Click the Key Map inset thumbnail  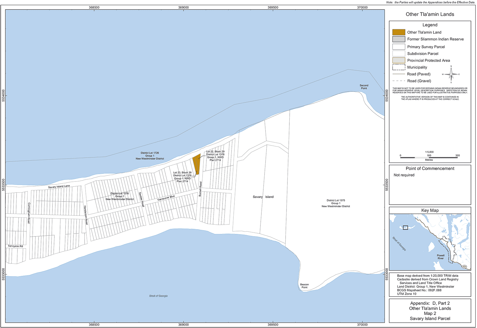[x=430, y=242]
